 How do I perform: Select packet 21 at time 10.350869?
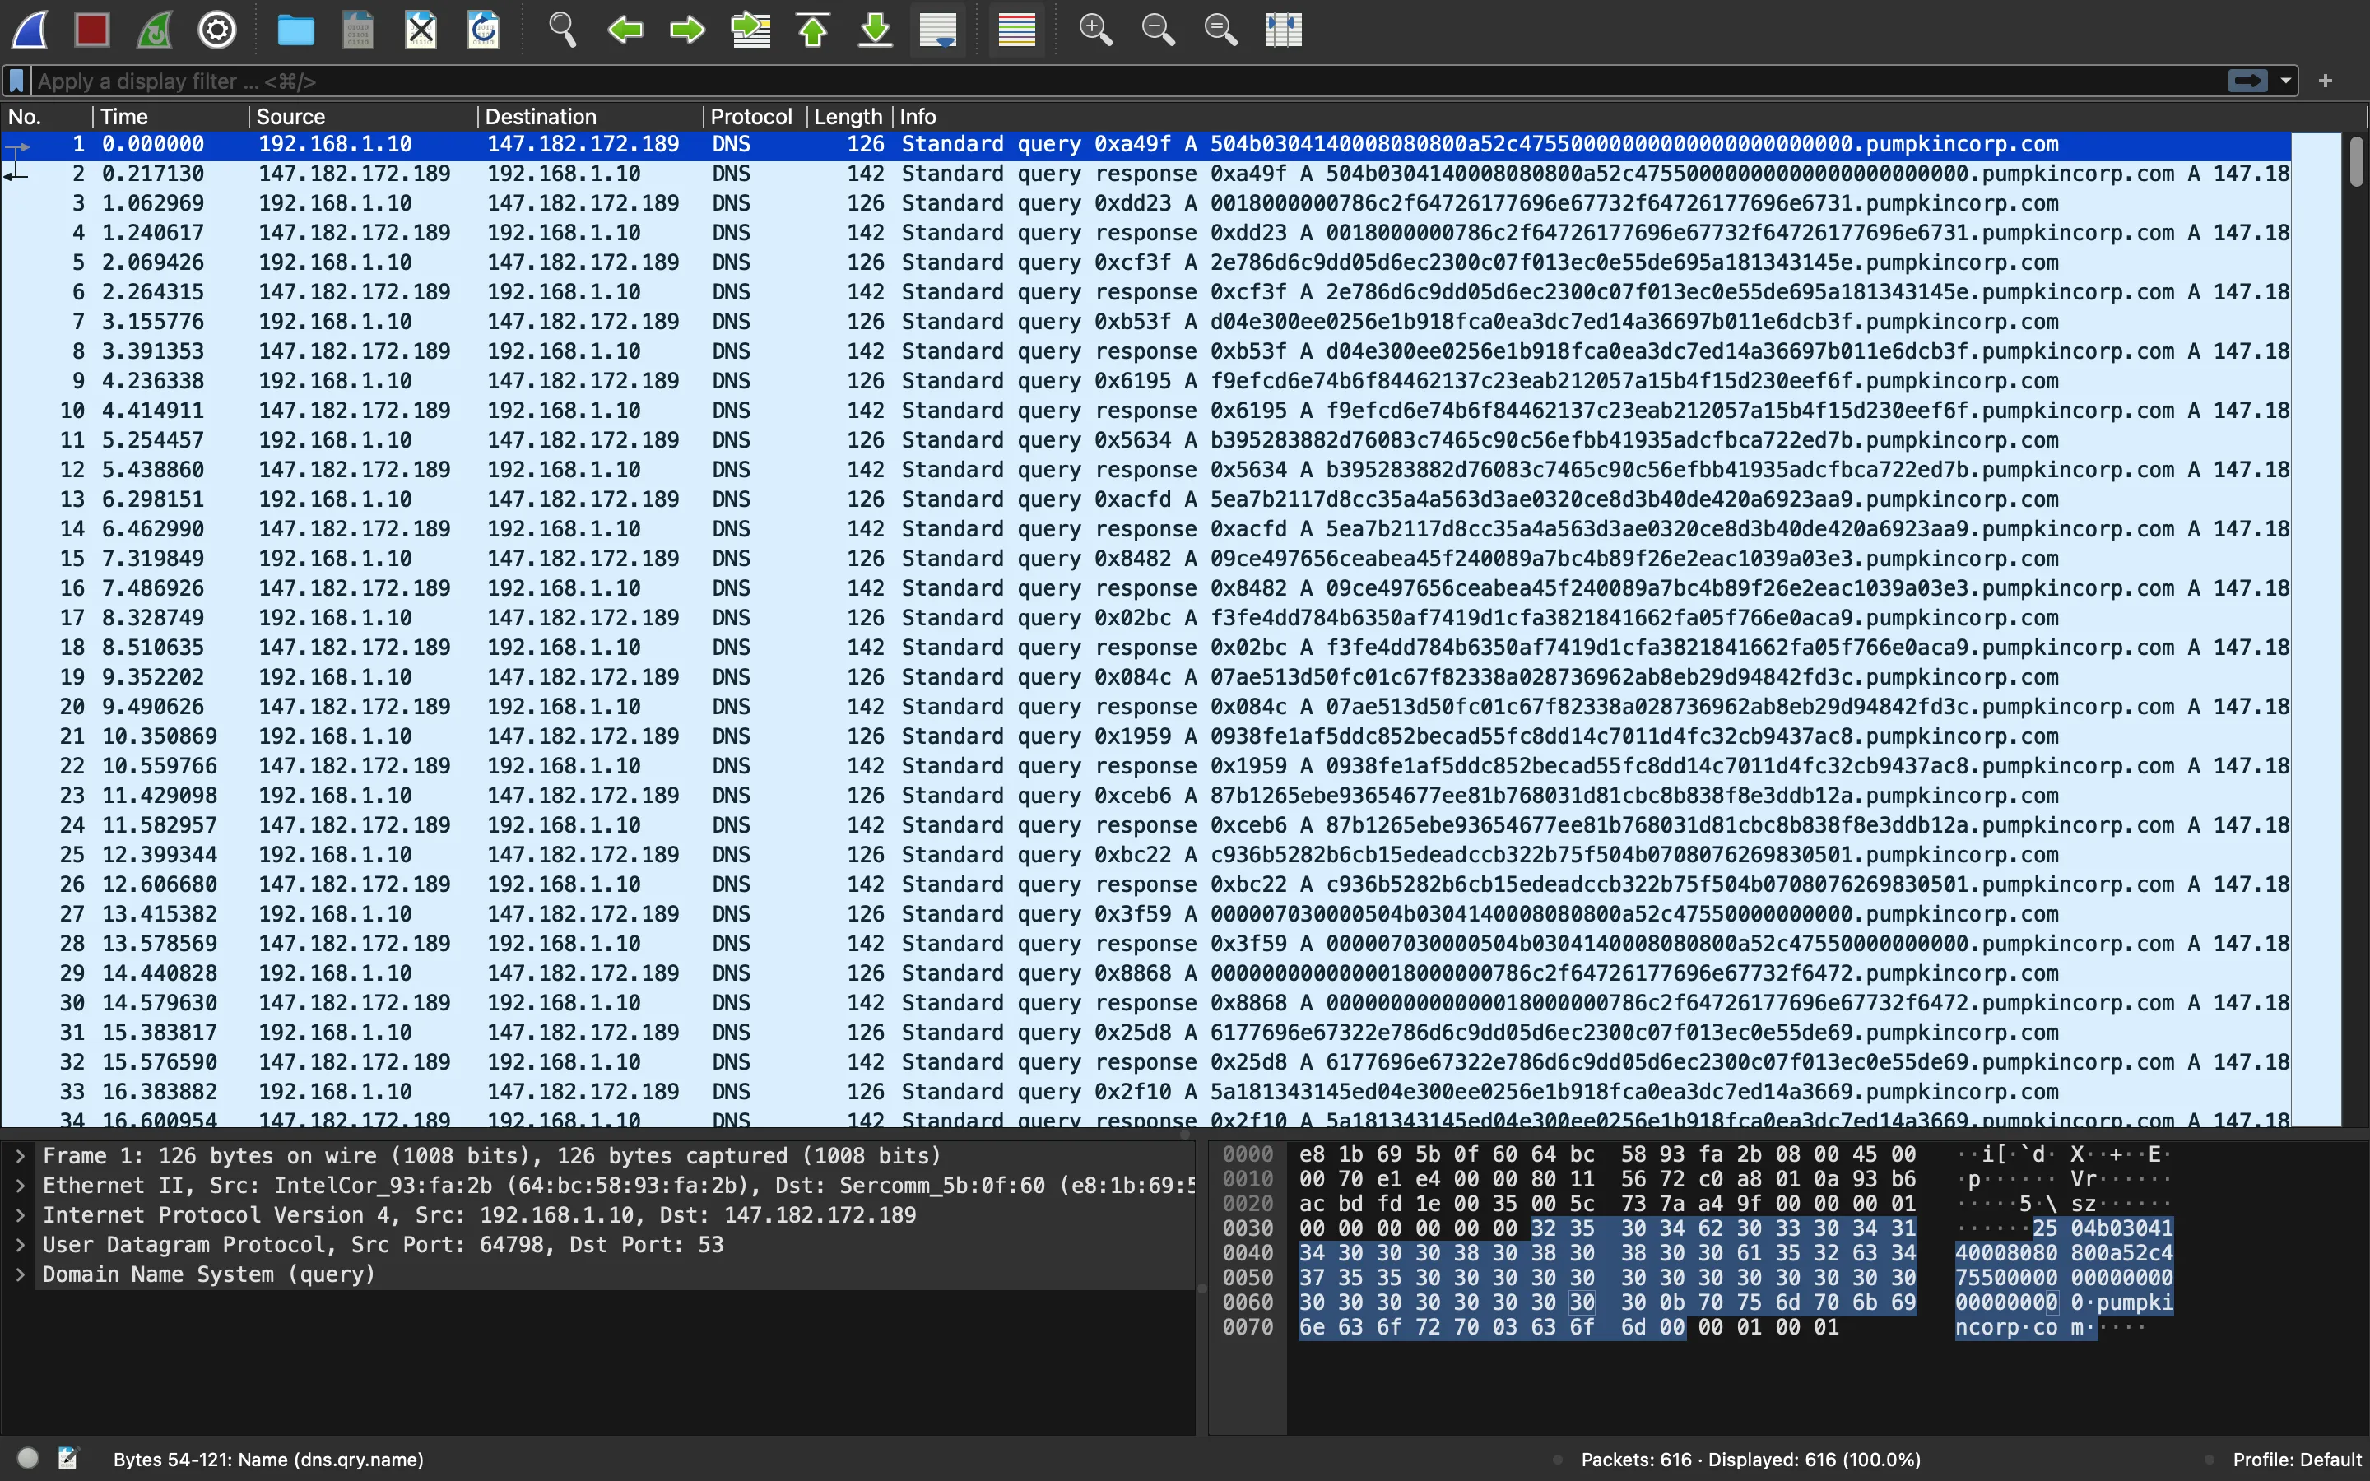pos(1145,736)
